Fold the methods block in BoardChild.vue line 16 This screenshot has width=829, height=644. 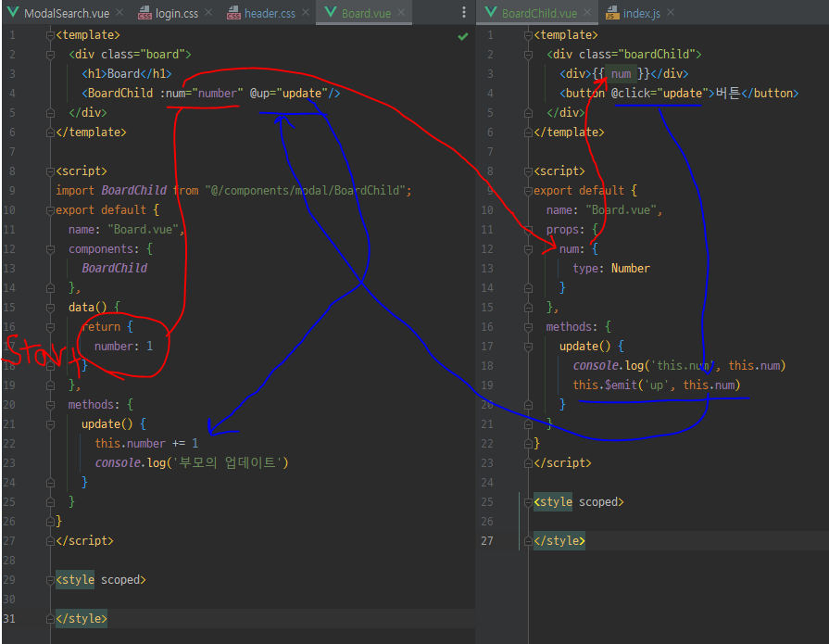tap(528, 327)
